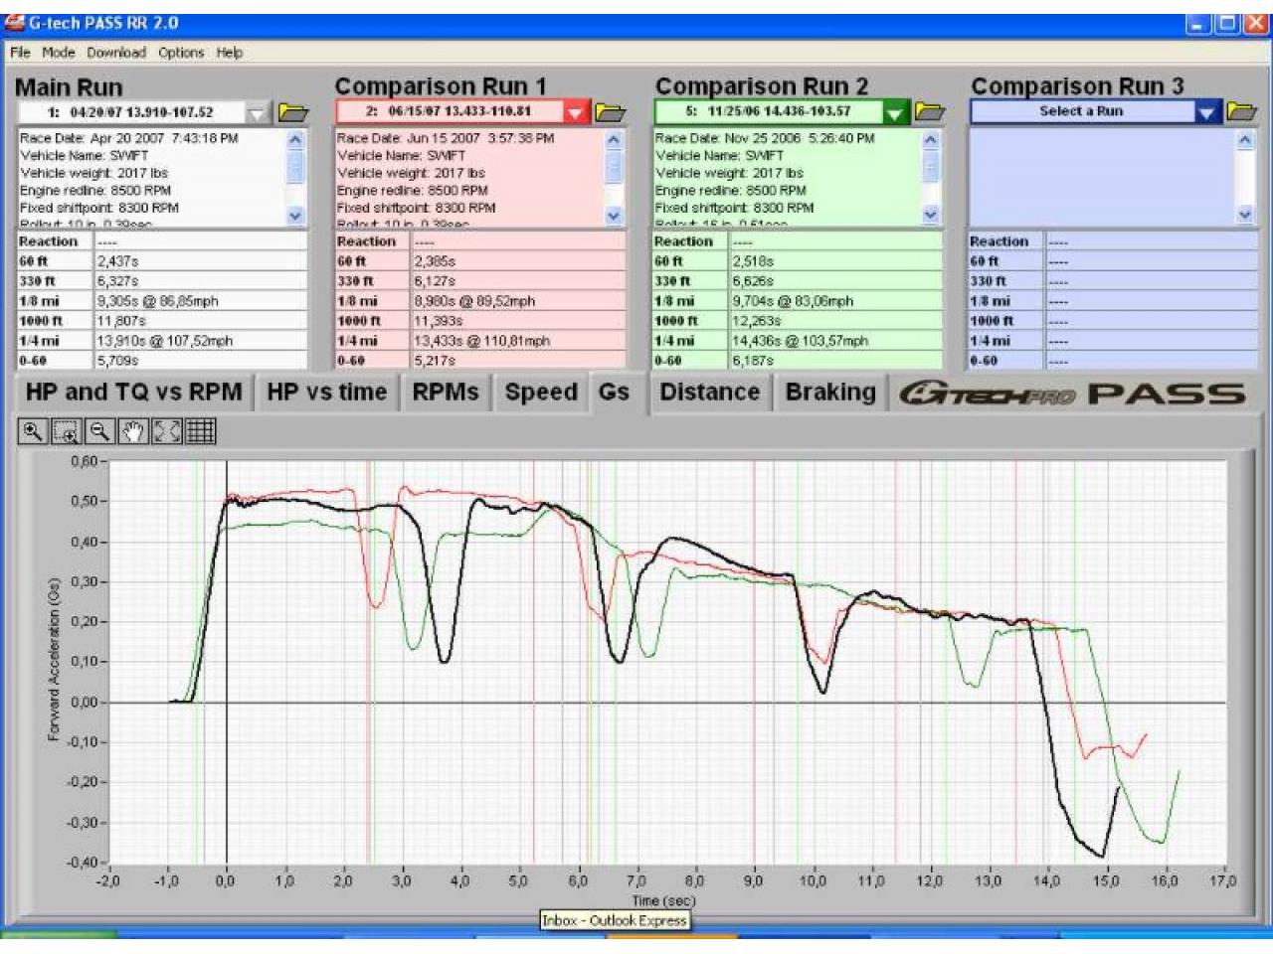
Task: Click scroll down arrow in Main Run info box
Action: click(295, 215)
